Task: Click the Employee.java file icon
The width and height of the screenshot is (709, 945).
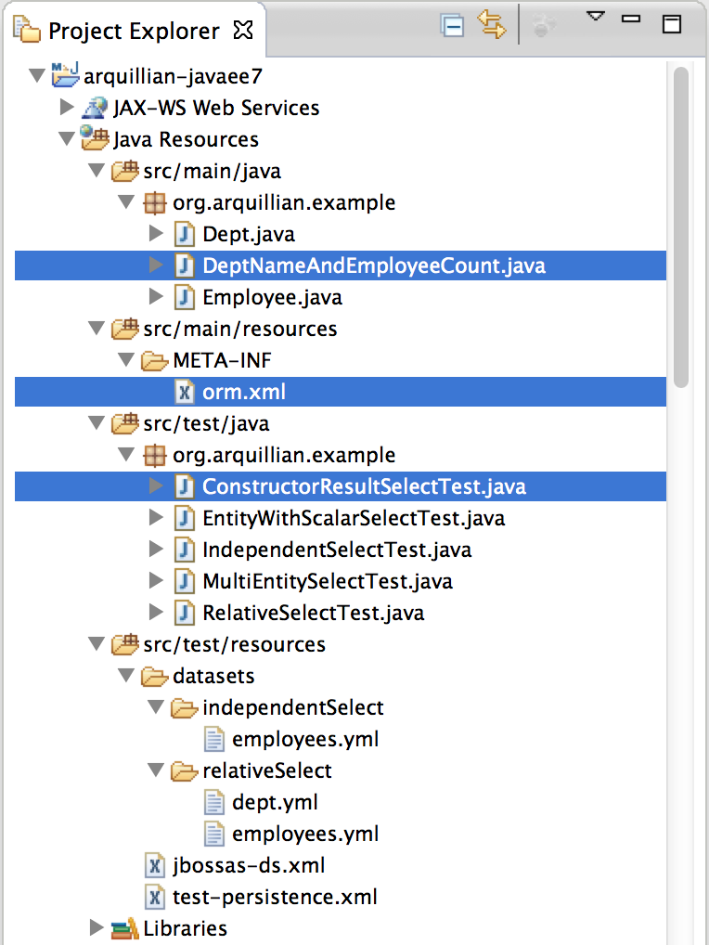Action: [185, 297]
